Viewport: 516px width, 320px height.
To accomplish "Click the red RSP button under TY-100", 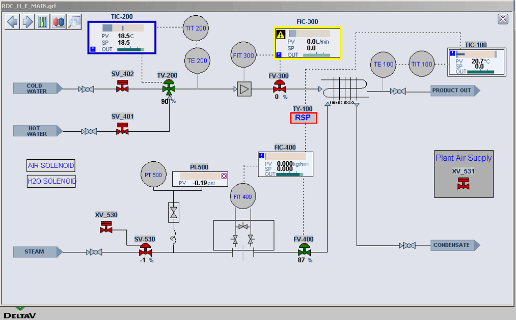I will pyautogui.click(x=303, y=118).
